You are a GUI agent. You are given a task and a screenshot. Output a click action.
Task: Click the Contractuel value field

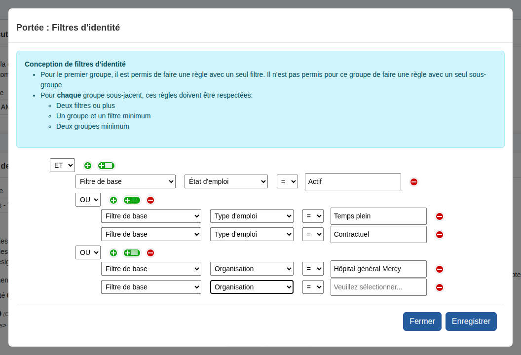pyautogui.click(x=378, y=235)
